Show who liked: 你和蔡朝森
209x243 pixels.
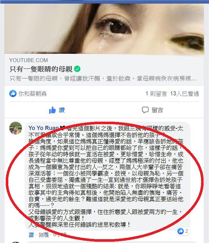tap(33, 94)
